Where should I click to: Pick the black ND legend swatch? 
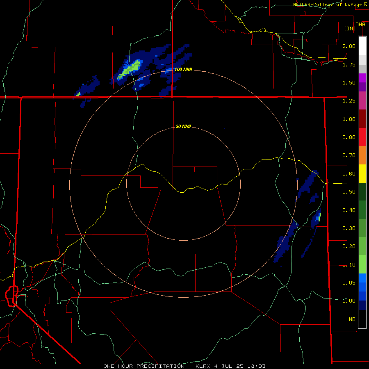coord(362,319)
